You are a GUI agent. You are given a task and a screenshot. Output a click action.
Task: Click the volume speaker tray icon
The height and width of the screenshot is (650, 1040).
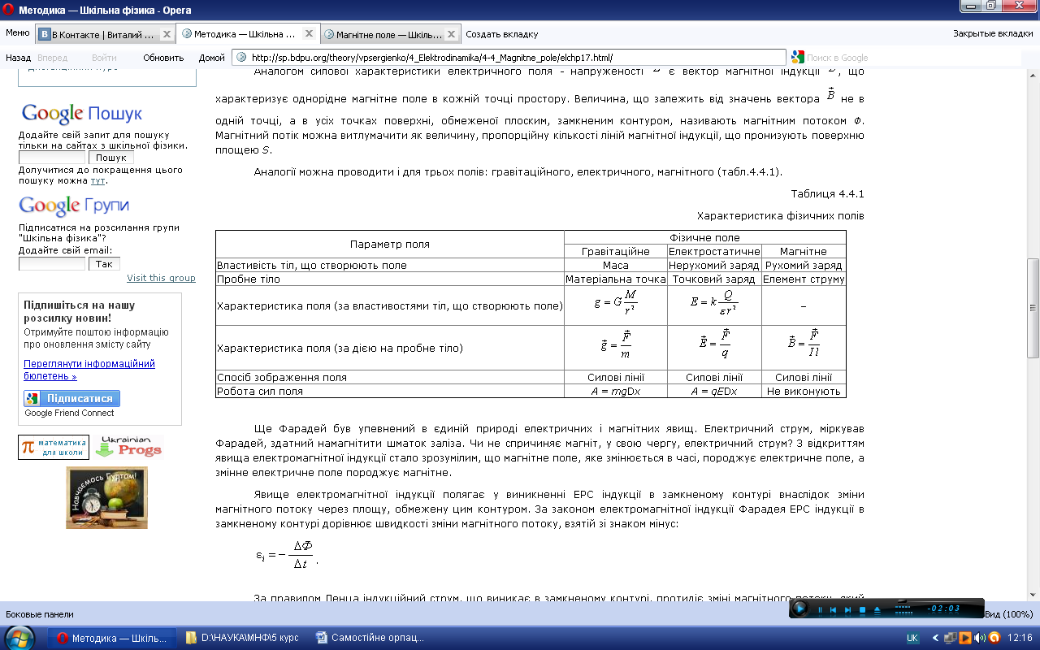pyautogui.click(x=979, y=638)
